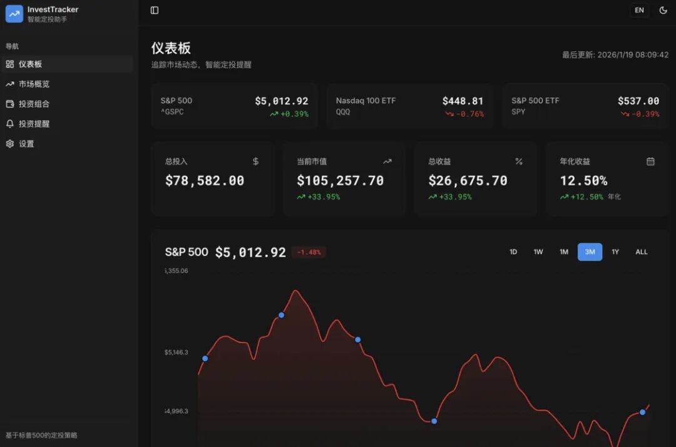The image size is (676, 447).
Task: Switch language using the EN toggle
Action: click(639, 10)
